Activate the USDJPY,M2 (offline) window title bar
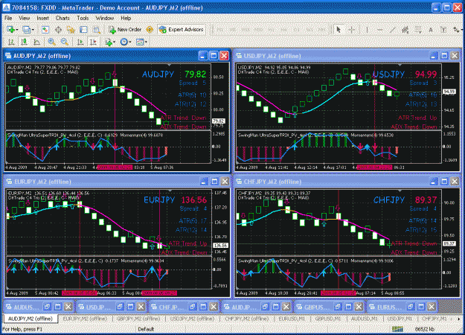 (347, 56)
